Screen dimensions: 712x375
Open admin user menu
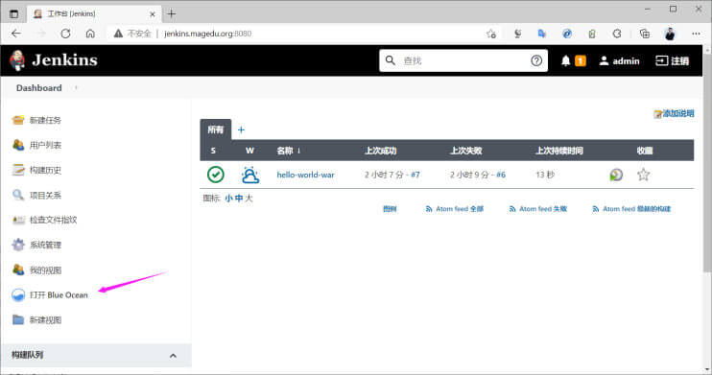619,60
